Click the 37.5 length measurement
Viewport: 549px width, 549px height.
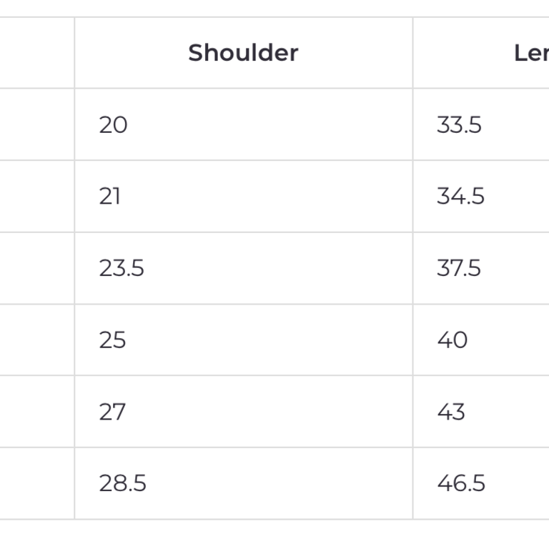point(459,268)
